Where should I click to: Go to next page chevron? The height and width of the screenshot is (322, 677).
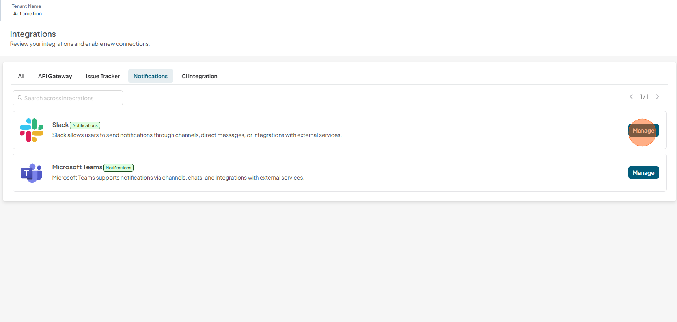[658, 97]
